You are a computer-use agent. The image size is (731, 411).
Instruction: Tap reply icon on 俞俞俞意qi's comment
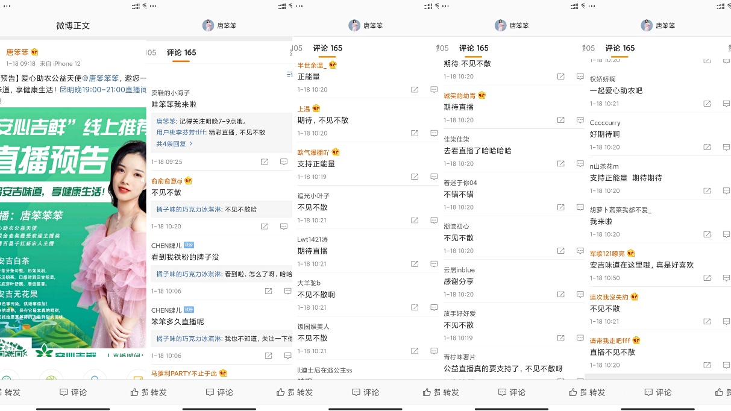click(284, 227)
